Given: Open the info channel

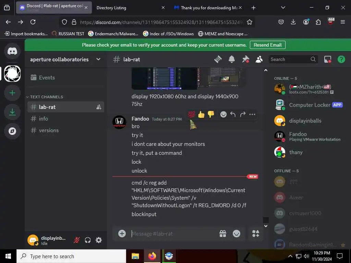Looking at the screenshot, I should 66,118.
